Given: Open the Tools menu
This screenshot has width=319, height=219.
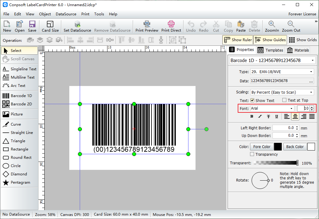Looking at the screenshot, I should [x=99, y=14].
